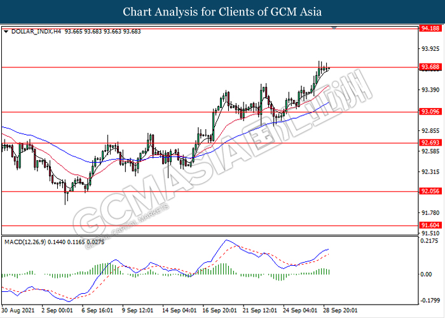Click the 93.925 price axis value
This screenshot has height=318, width=445.
(430, 49)
